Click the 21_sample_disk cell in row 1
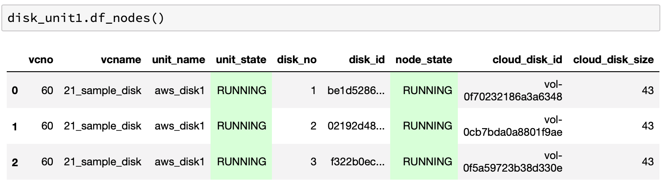Screen dimensions: 663x181 tap(103, 126)
